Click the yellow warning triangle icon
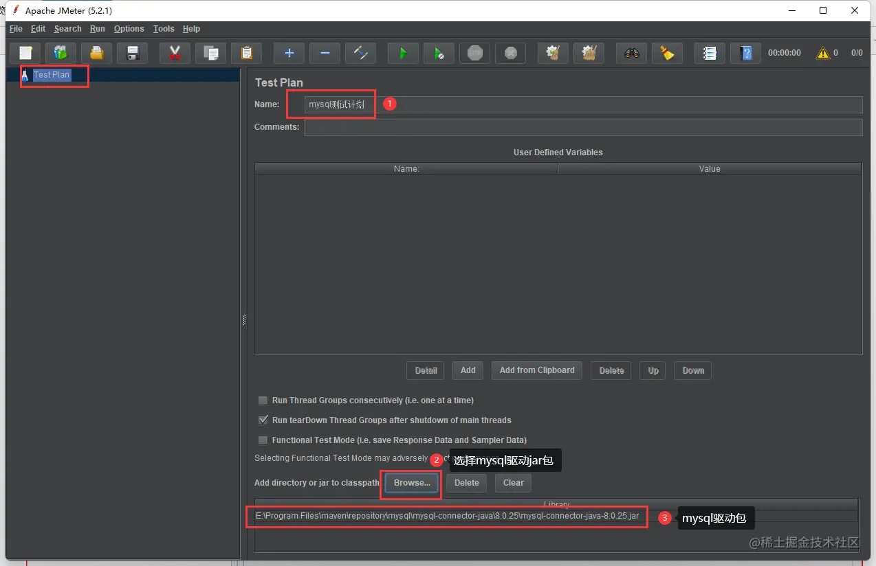This screenshot has width=876, height=566. coord(822,53)
